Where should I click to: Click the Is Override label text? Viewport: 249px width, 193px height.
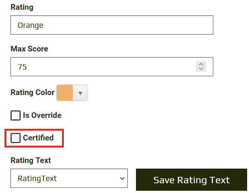coord(42,115)
